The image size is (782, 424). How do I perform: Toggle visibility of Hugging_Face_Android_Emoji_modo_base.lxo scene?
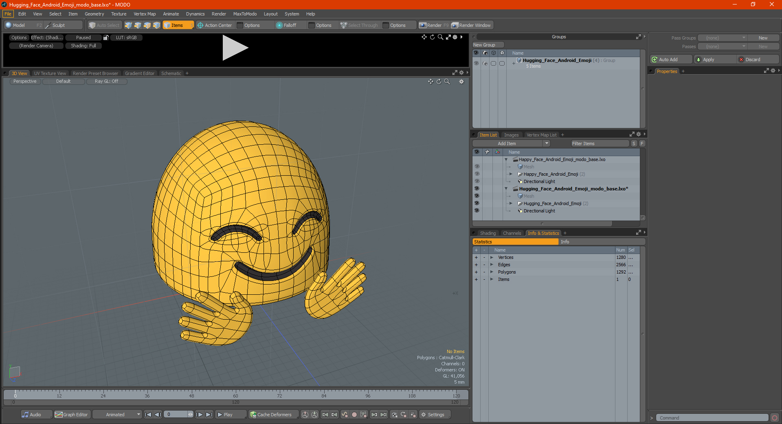477,189
